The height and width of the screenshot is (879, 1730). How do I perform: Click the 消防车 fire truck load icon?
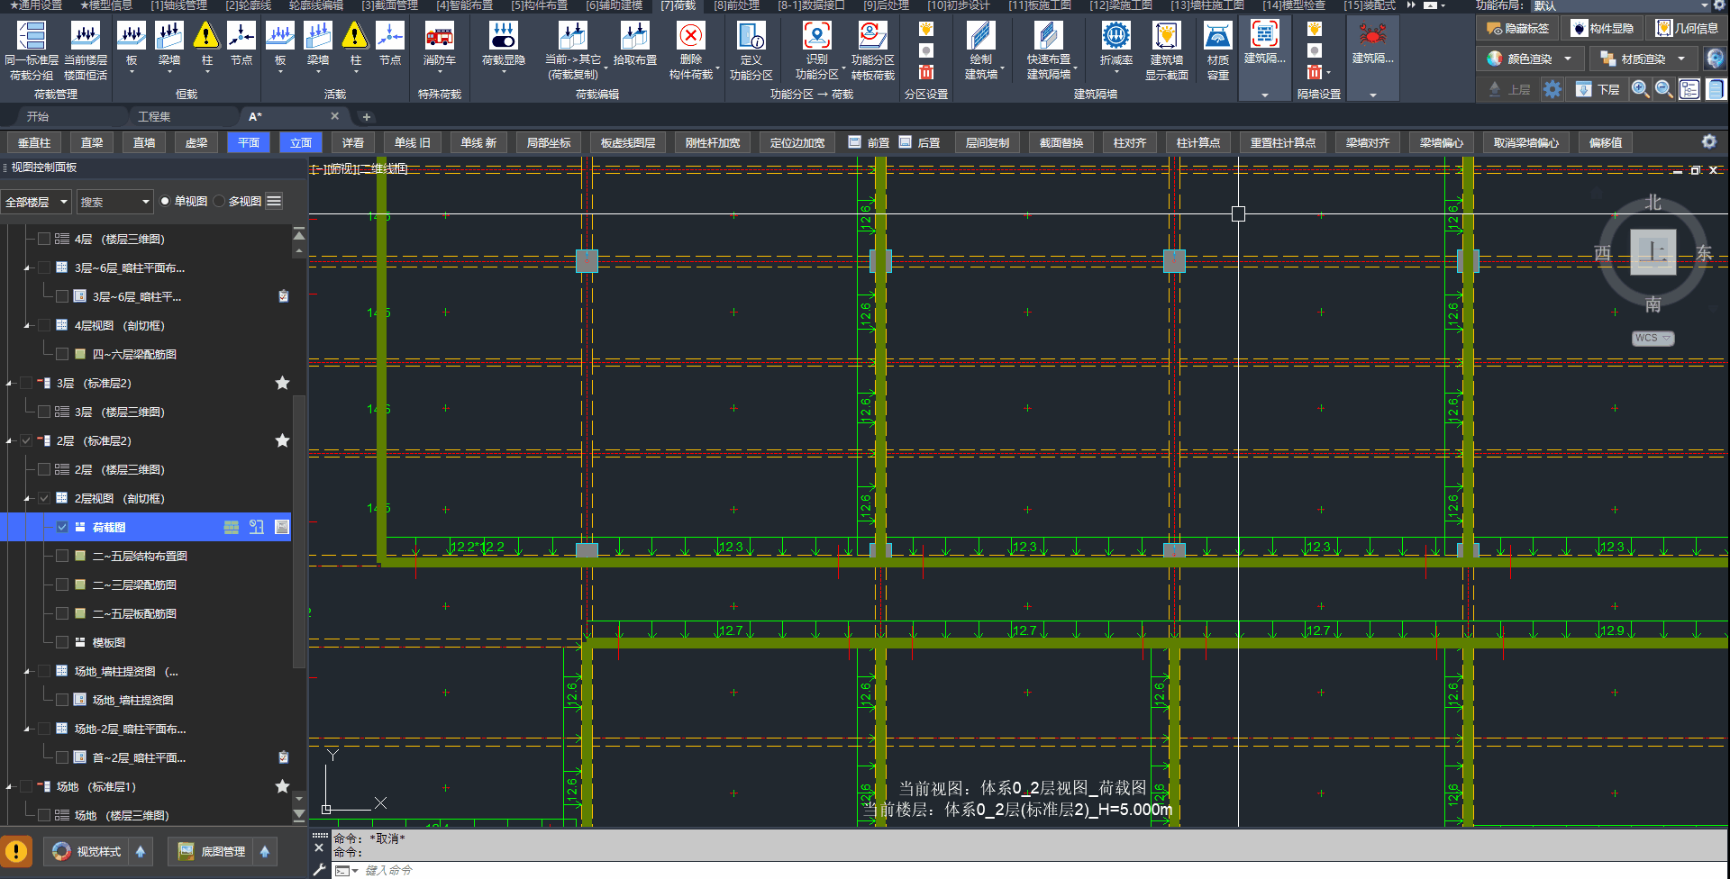[x=439, y=37]
